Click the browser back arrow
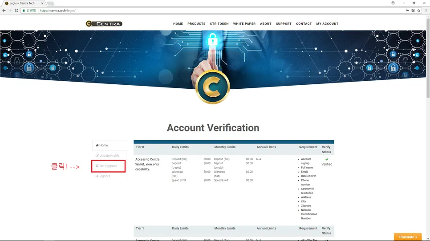 [4, 10]
